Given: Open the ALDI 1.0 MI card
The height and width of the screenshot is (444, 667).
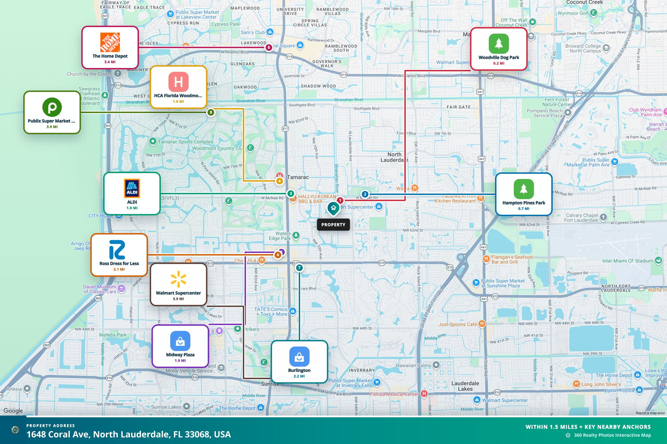Looking at the screenshot, I should point(132,194).
